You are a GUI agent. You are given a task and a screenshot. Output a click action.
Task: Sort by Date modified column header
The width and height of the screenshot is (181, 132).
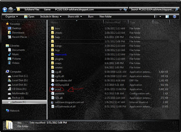[x=112, y=22]
